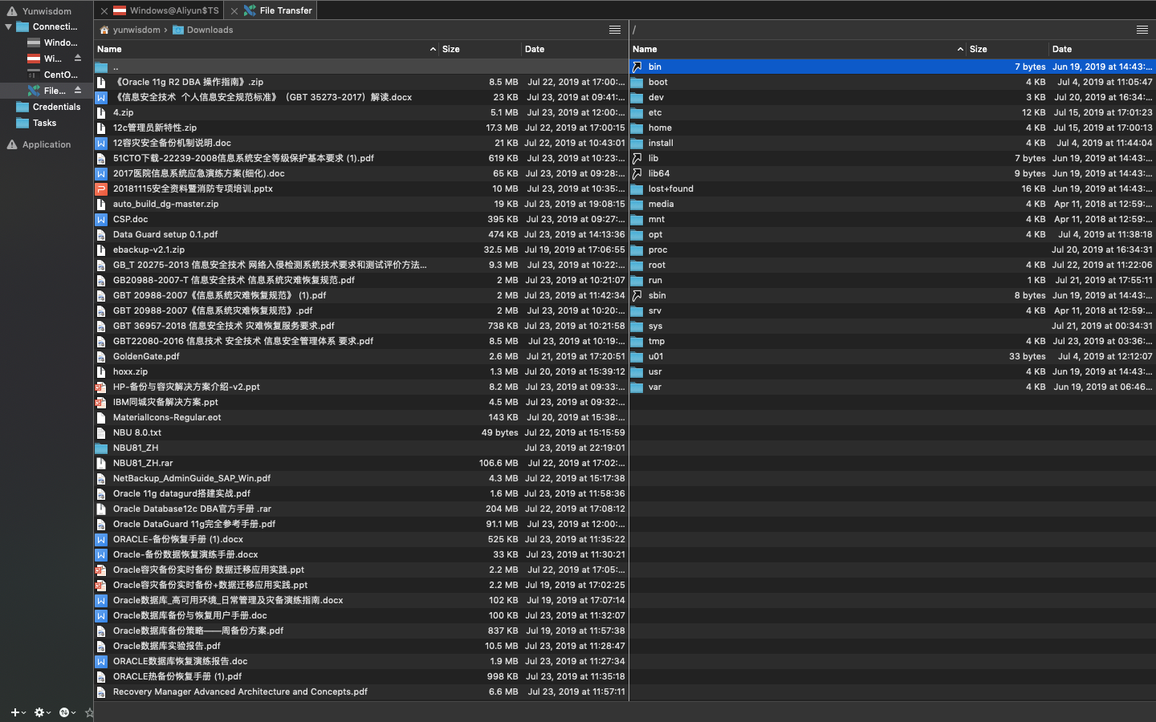Click the ORACLE数据库恢复演练报告.doc icon
1156x722 pixels.
click(x=101, y=661)
